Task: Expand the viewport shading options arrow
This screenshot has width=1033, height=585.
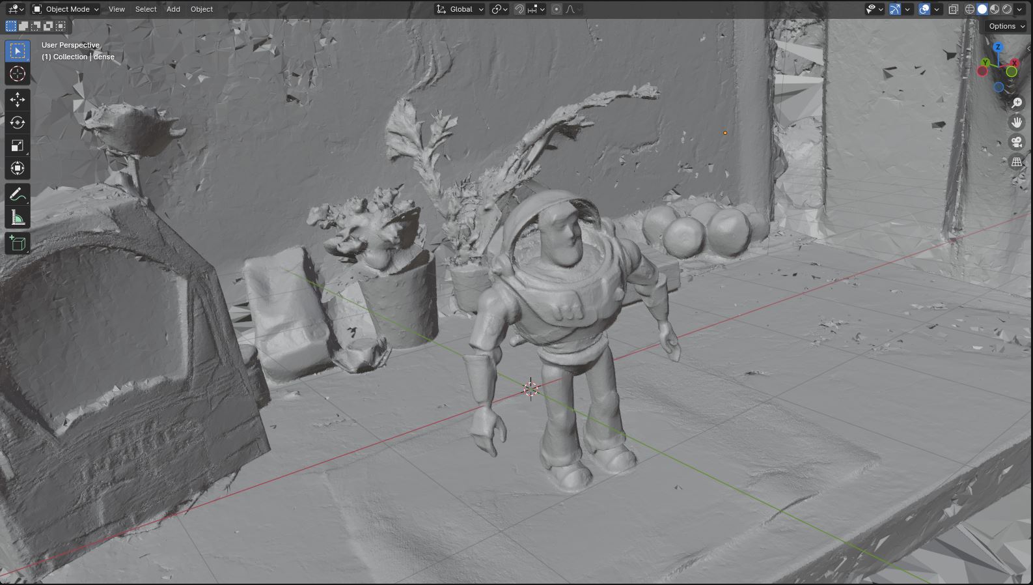Action: tap(1020, 9)
